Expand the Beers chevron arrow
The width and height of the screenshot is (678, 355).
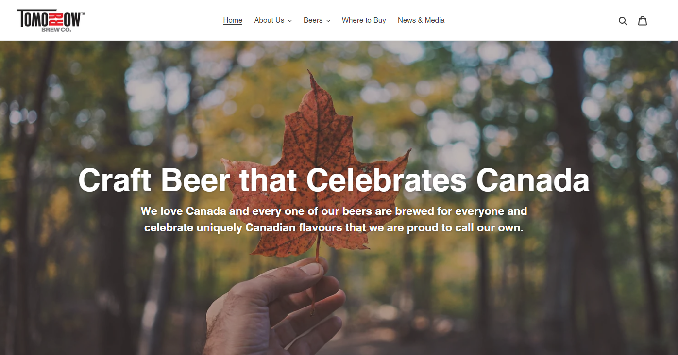[328, 21]
